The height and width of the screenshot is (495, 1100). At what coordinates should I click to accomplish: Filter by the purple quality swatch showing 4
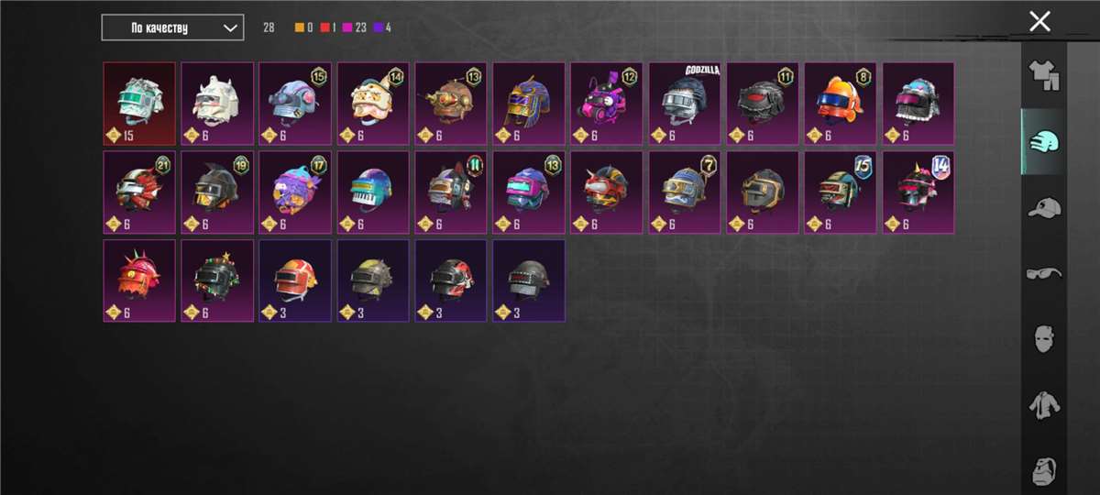click(x=379, y=27)
